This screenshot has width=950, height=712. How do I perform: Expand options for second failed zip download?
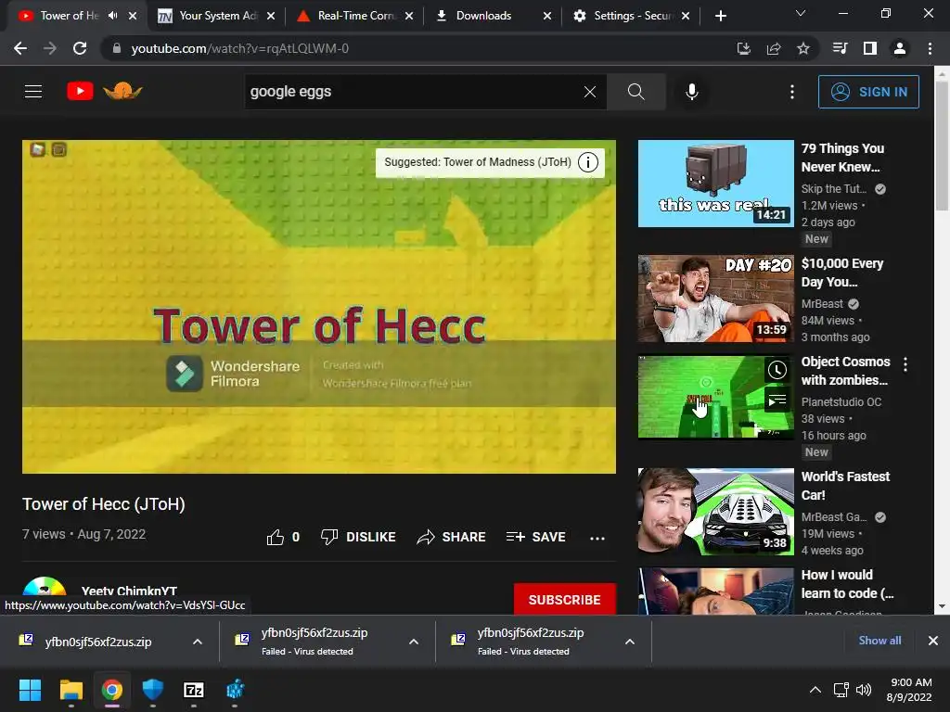414,642
